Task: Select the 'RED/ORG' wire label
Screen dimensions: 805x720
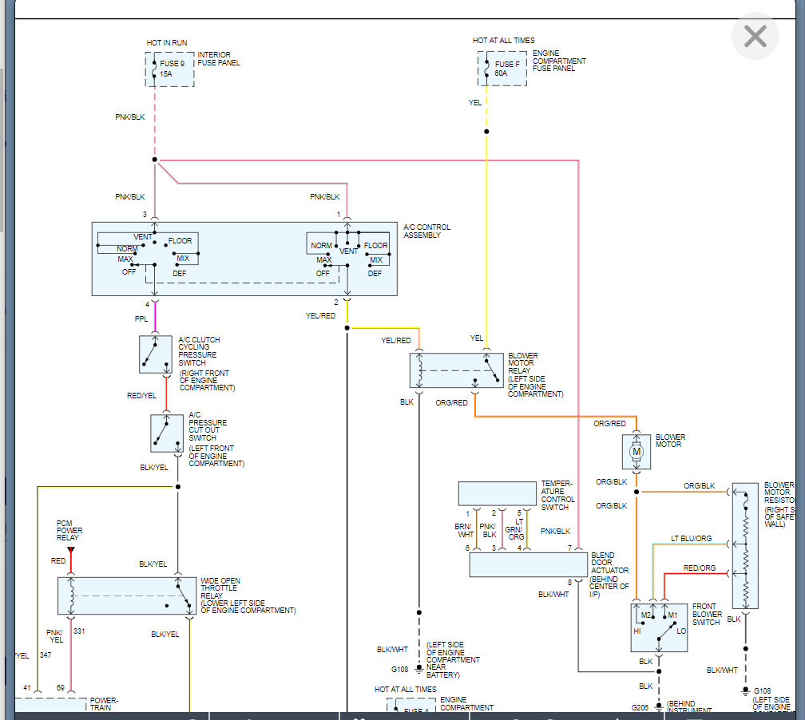Action: (x=700, y=568)
